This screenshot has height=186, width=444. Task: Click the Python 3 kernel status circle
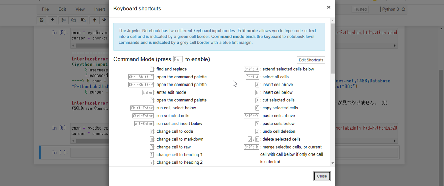(403, 9)
